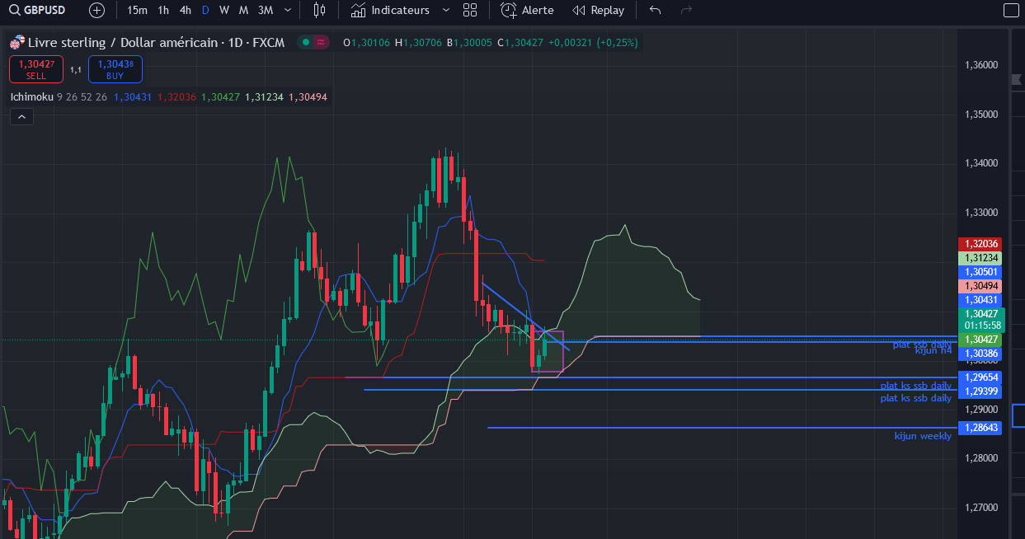Open the Indicateurs panel
1025x539 pixels.
[x=390, y=10]
